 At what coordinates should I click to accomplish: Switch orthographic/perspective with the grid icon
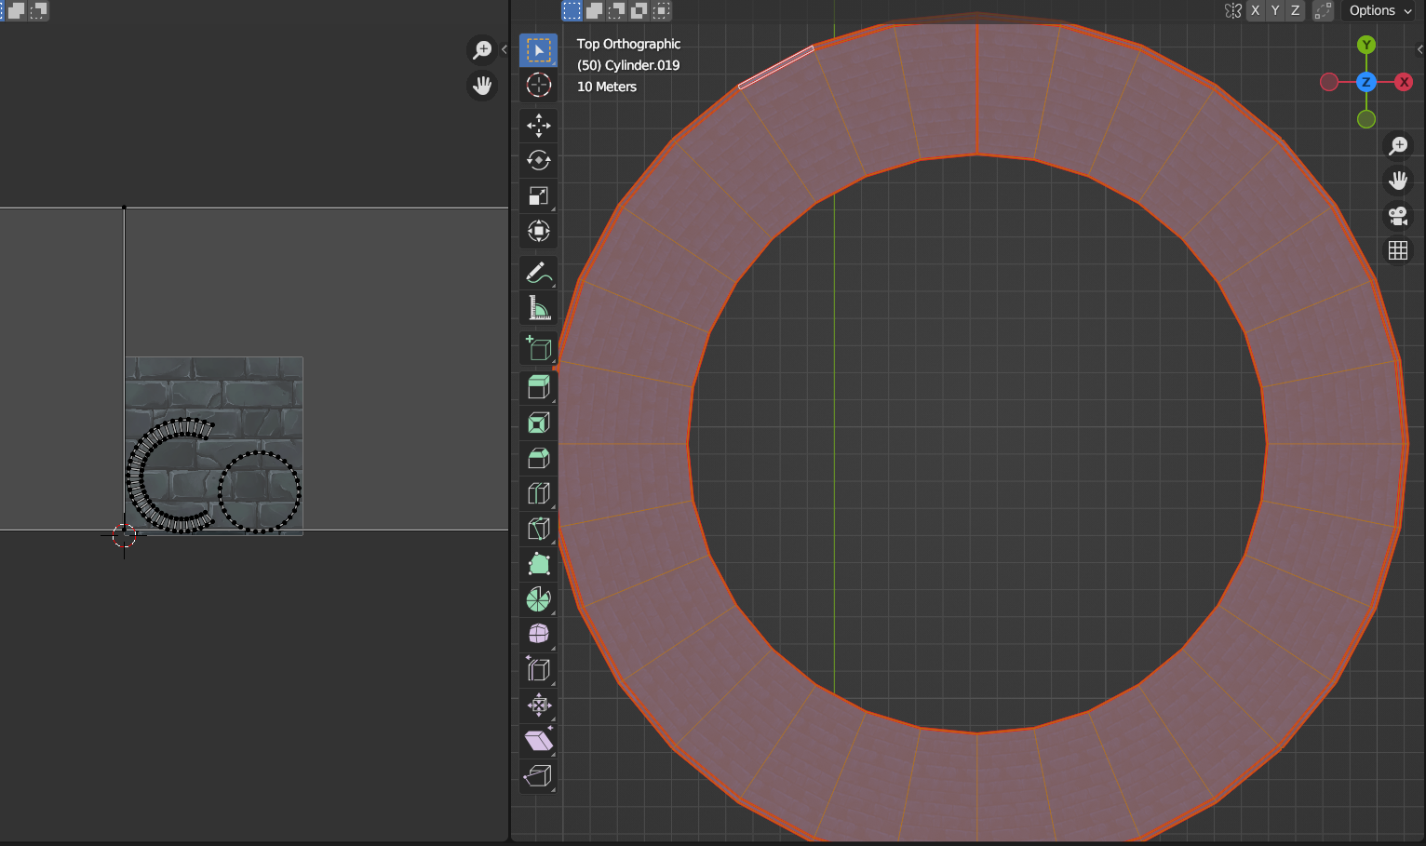1397,250
